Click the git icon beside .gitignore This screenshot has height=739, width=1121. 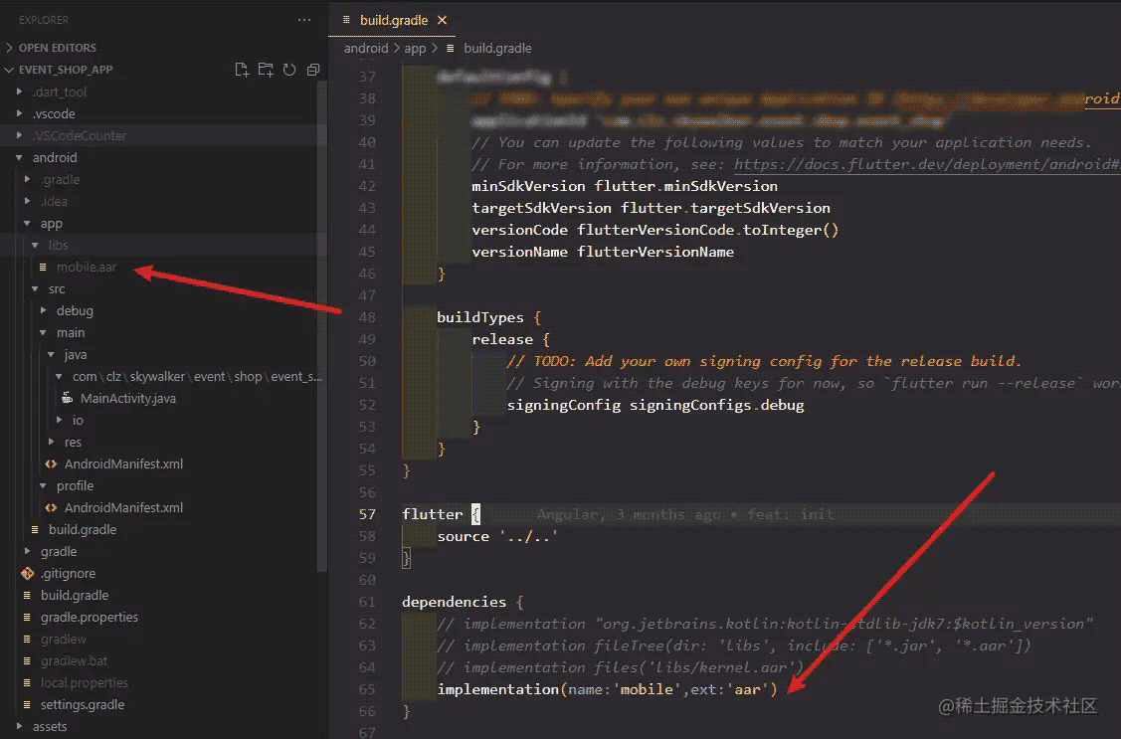click(27, 573)
